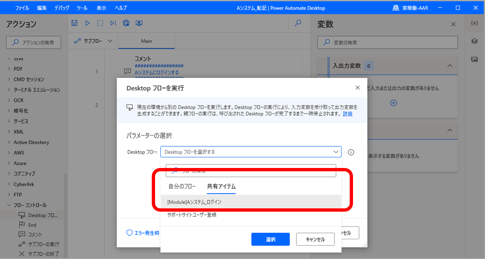Image resolution: width=485 pixels, height=259 pixels.
Task: Open the ファイル menu
Action: [x=22, y=8]
